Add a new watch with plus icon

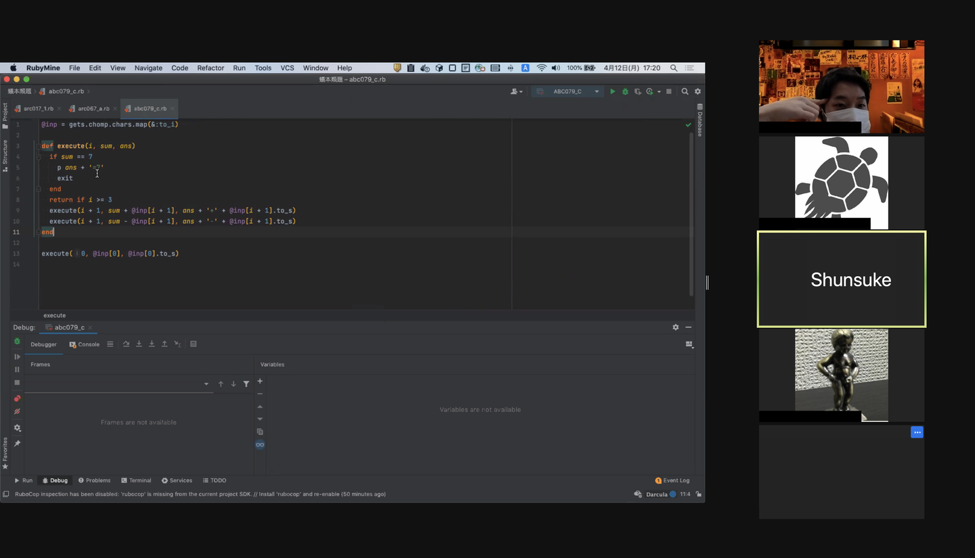pos(260,381)
